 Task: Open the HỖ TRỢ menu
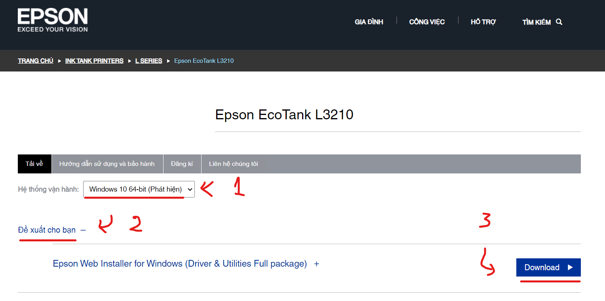click(x=483, y=22)
